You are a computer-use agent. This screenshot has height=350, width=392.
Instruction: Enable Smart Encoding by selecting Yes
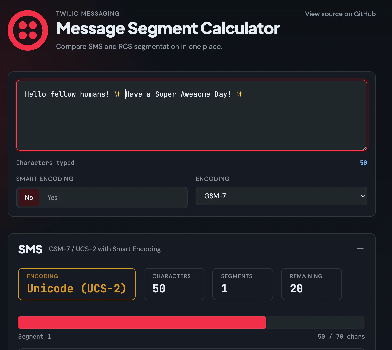pyautogui.click(x=52, y=198)
